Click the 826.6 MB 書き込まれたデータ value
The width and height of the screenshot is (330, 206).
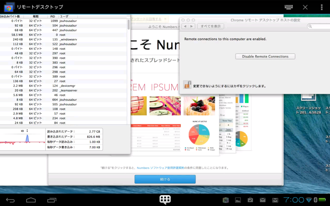(94, 137)
